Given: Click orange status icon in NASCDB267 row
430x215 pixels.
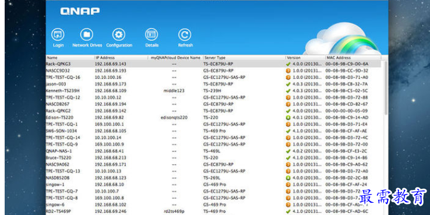Looking at the screenshot, I should click(x=288, y=104).
